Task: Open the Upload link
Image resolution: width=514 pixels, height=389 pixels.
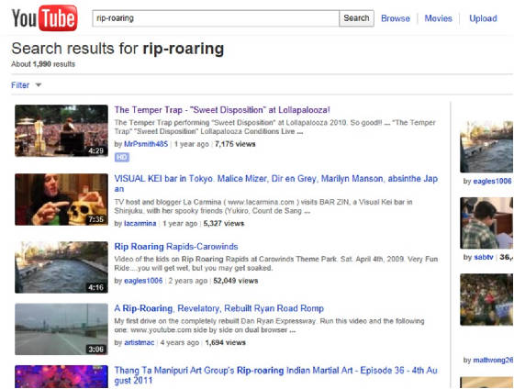Action: 483,18
